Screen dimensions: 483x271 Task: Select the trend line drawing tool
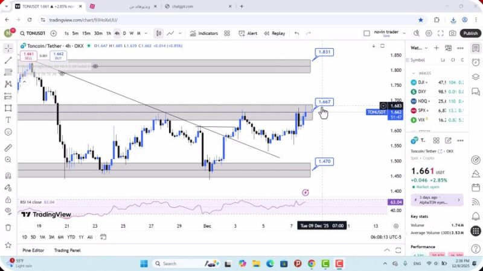pyautogui.click(x=8, y=60)
